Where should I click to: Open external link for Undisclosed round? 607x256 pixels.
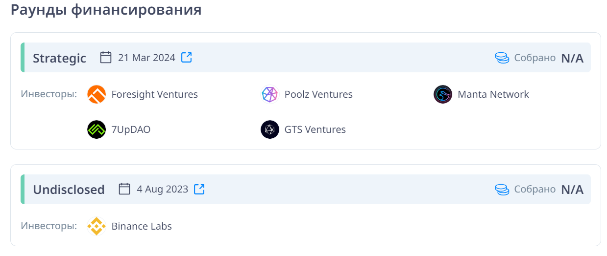[199, 189]
